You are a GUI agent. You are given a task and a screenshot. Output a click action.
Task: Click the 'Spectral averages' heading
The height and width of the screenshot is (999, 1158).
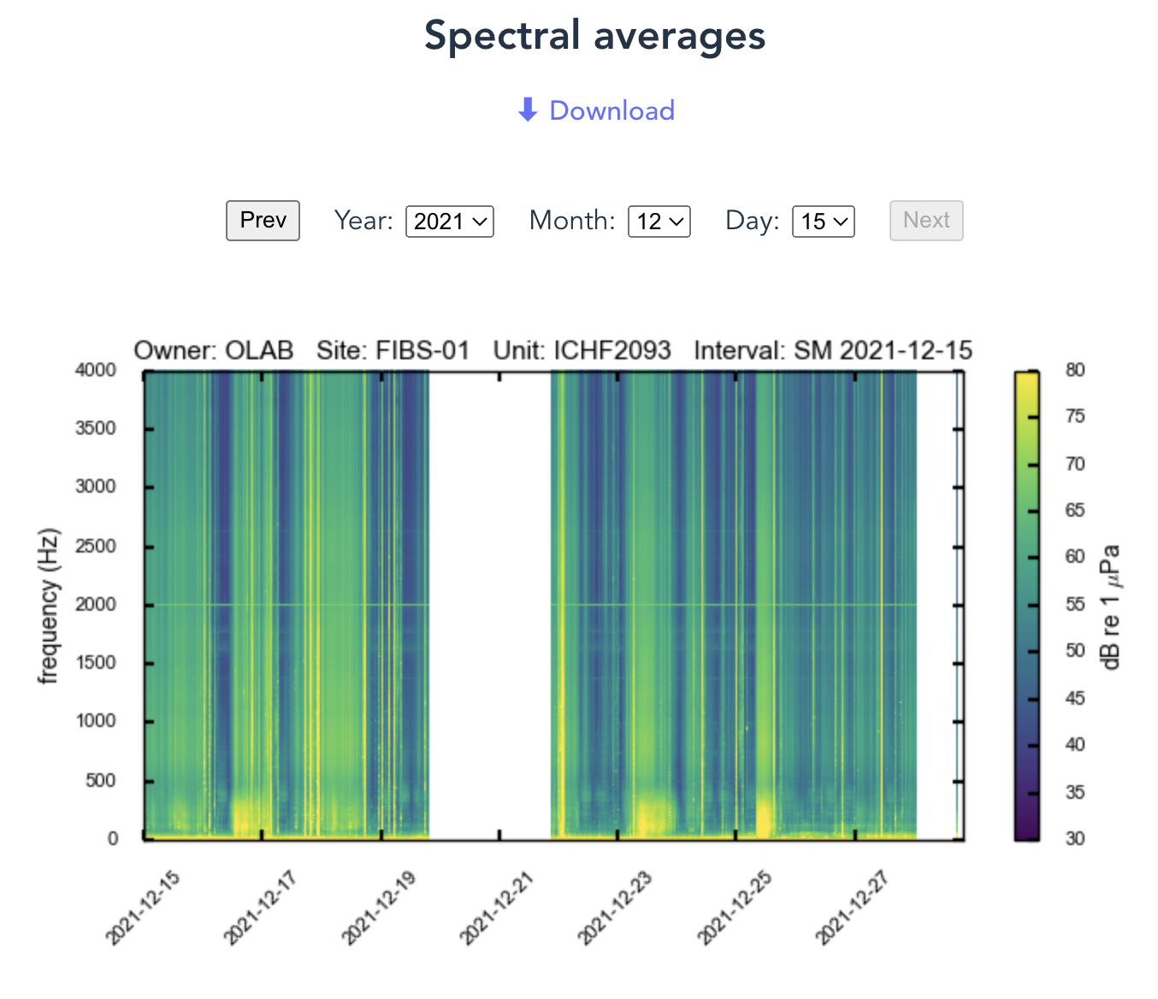coord(595,36)
